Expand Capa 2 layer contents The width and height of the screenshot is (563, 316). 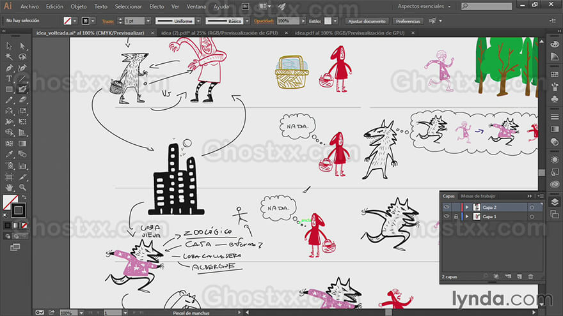[x=467, y=207]
